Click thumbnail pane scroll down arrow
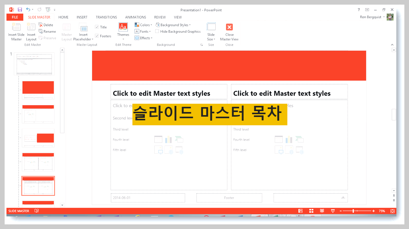 point(62,205)
